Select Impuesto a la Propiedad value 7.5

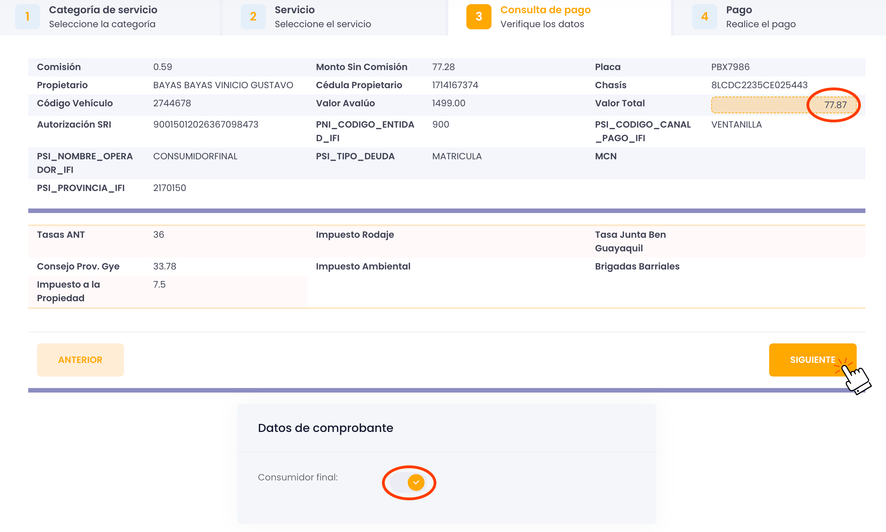pyautogui.click(x=159, y=284)
